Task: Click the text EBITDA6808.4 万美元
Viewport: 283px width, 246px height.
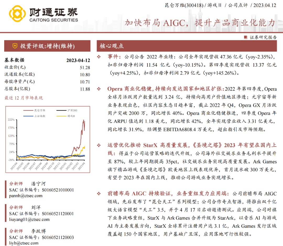Action: pos(188,129)
